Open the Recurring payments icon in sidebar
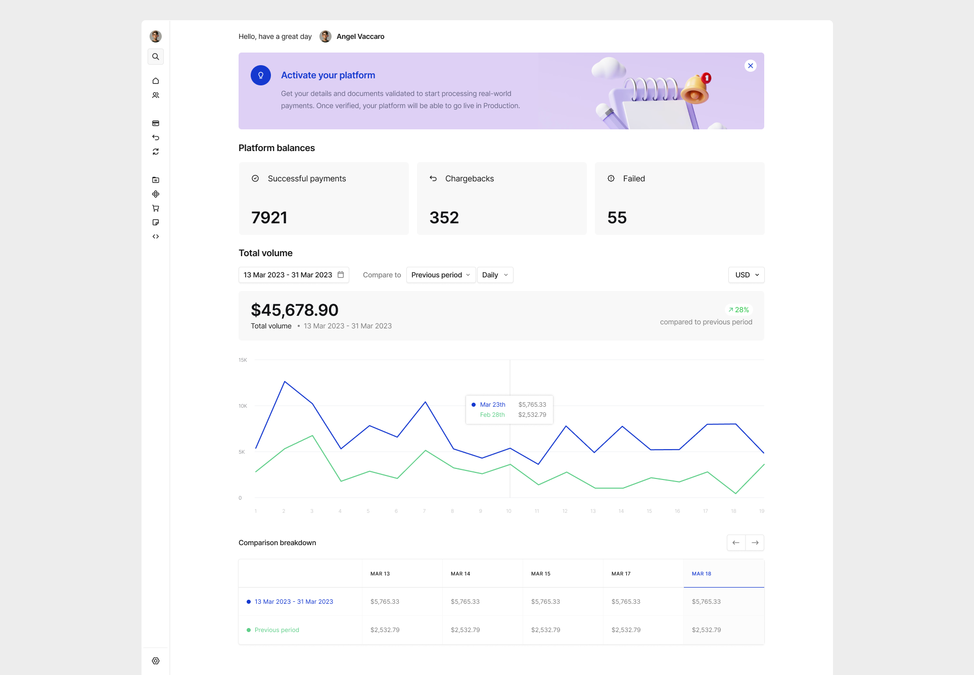The height and width of the screenshot is (675, 974). 156,152
